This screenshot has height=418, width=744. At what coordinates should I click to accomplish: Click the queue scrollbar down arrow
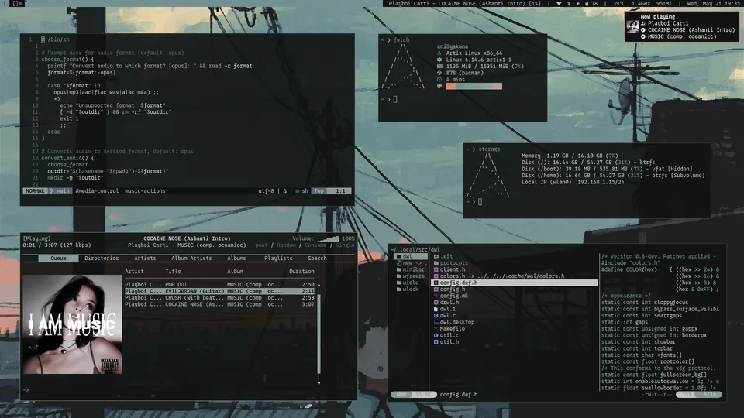(319, 383)
